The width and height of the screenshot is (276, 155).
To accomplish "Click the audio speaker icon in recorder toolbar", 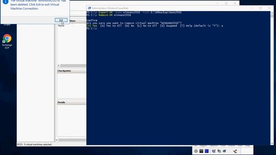I will click(x=224, y=151).
